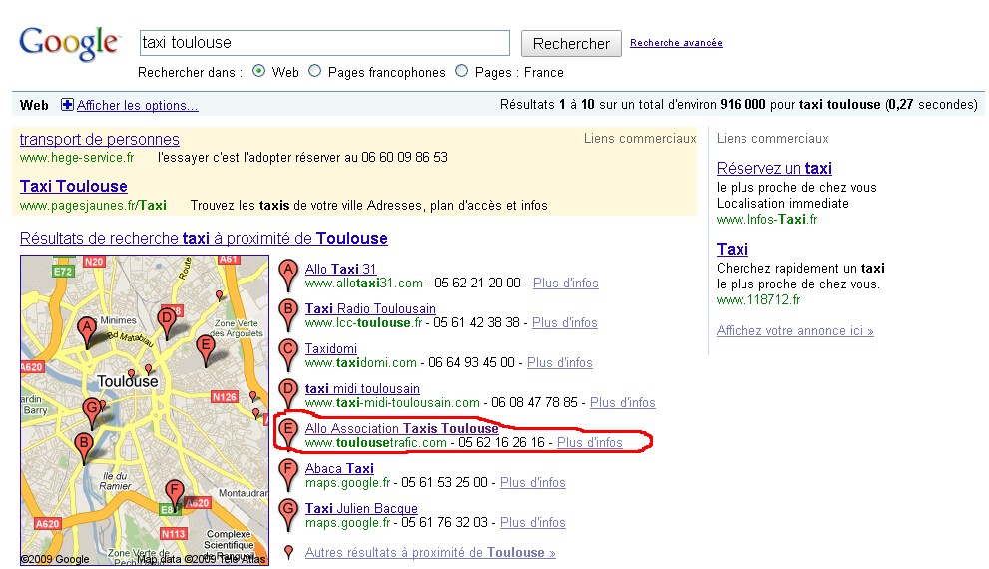989x569 pixels.
Task: Click map pin E near Zone Verte des Argoulets
Action: pos(205,351)
